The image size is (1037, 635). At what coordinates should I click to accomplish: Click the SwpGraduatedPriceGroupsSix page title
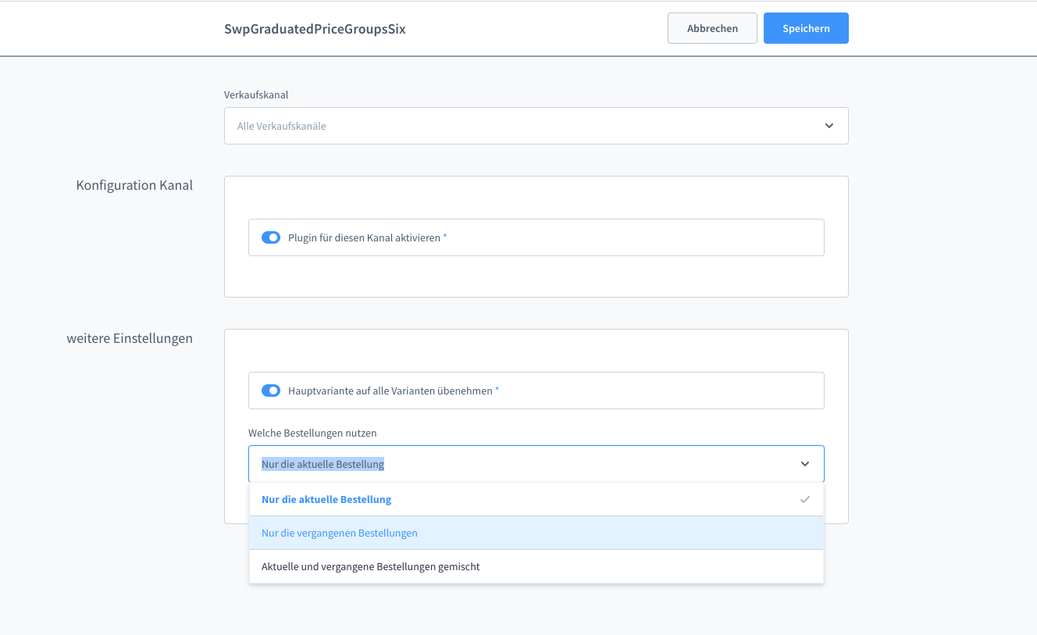coord(315,29)
